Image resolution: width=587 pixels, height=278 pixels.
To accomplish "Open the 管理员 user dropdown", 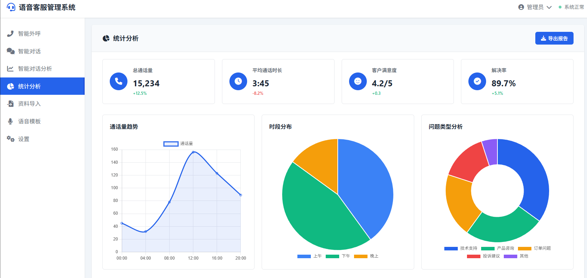I will [x=535, y=7].
